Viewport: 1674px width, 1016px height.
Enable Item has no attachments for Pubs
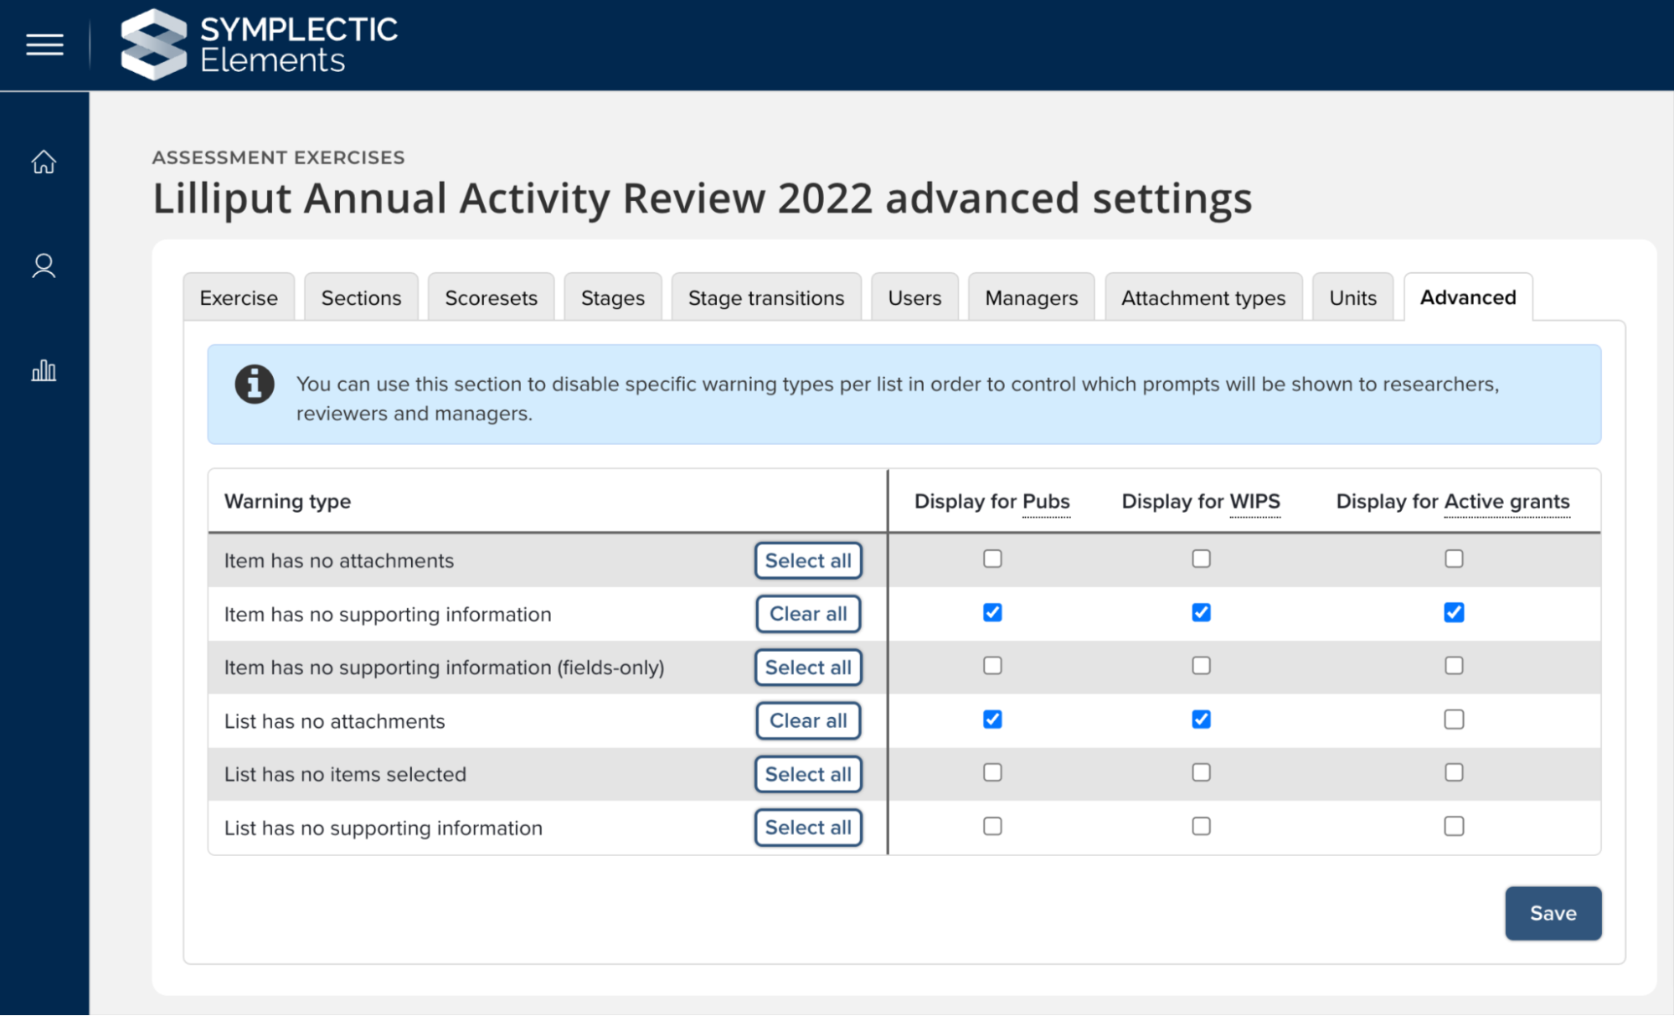(992, 559)
